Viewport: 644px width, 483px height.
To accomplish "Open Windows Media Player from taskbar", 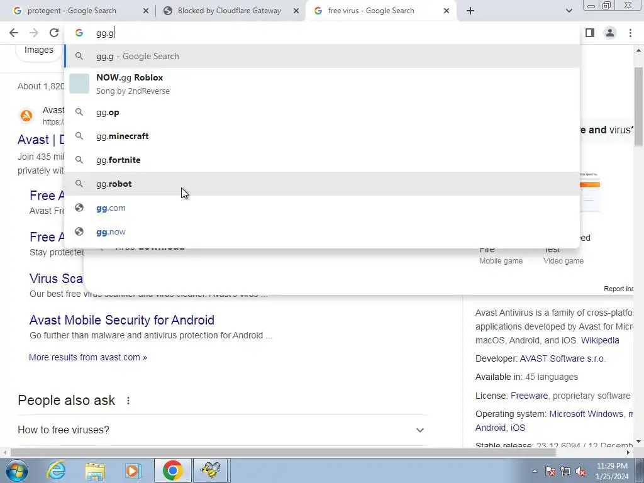I will (133, 470).
